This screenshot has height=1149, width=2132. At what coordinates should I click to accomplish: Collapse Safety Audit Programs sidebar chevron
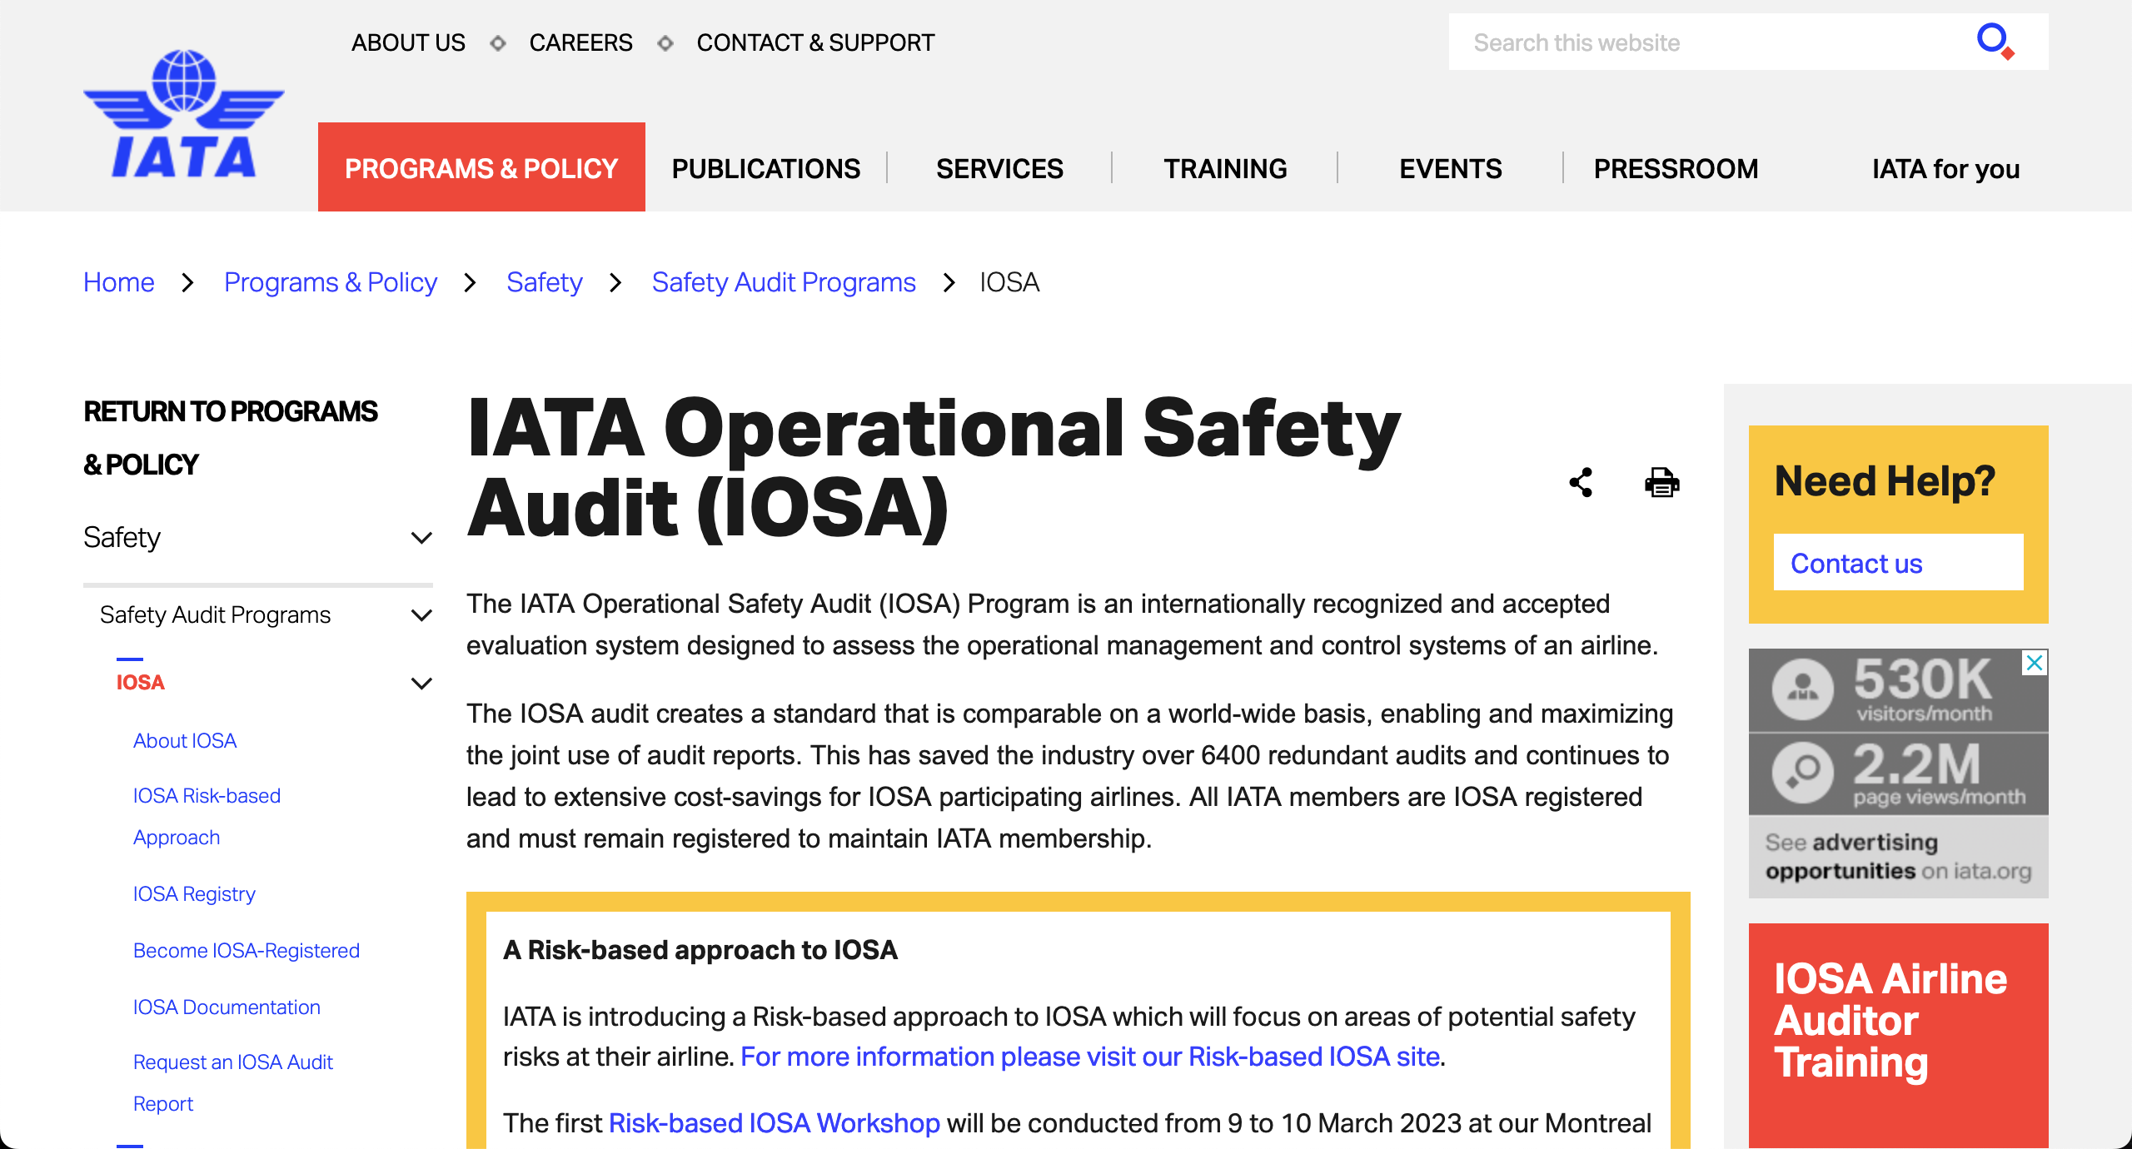[x=422, y=615]
